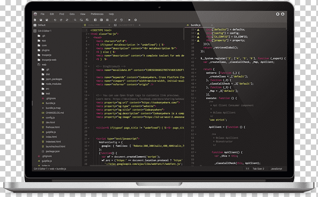Open the core folder
This screenshot has width=318, height=197.
[x=44, y=45]
